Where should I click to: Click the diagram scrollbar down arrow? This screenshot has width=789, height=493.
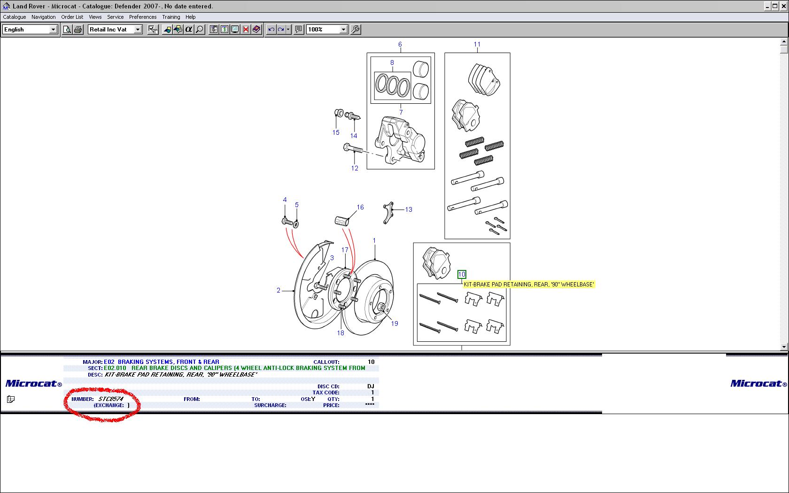click(x=784, y=347)
